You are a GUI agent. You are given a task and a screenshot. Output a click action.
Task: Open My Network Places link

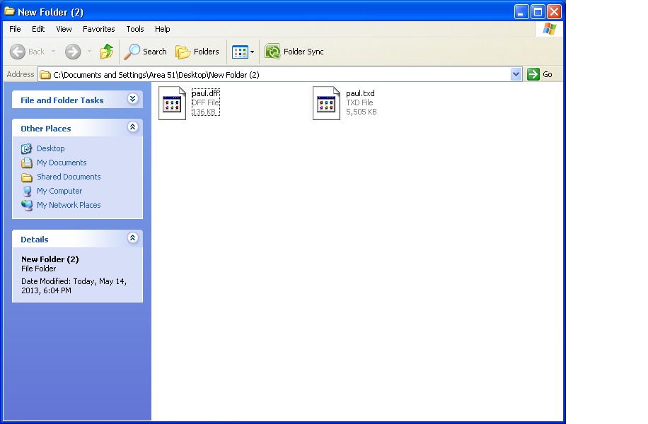[x=69, y=205]
